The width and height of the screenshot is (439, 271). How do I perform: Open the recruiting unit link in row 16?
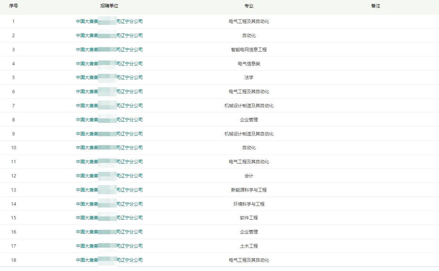click(109, 232)
